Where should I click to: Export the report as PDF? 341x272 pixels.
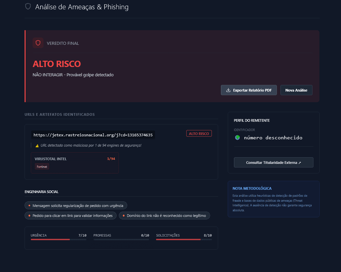[249, 90]
